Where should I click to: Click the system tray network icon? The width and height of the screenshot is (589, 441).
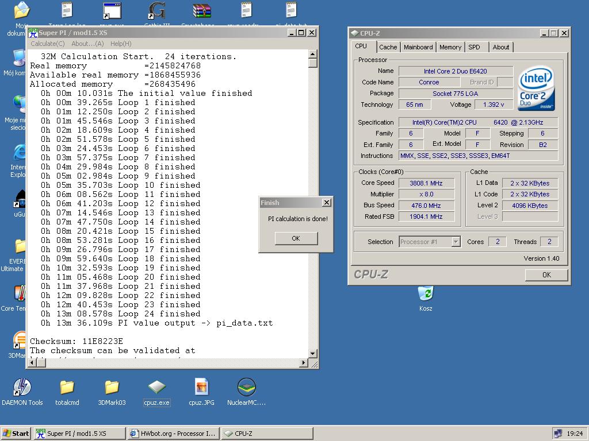(558, 434)
